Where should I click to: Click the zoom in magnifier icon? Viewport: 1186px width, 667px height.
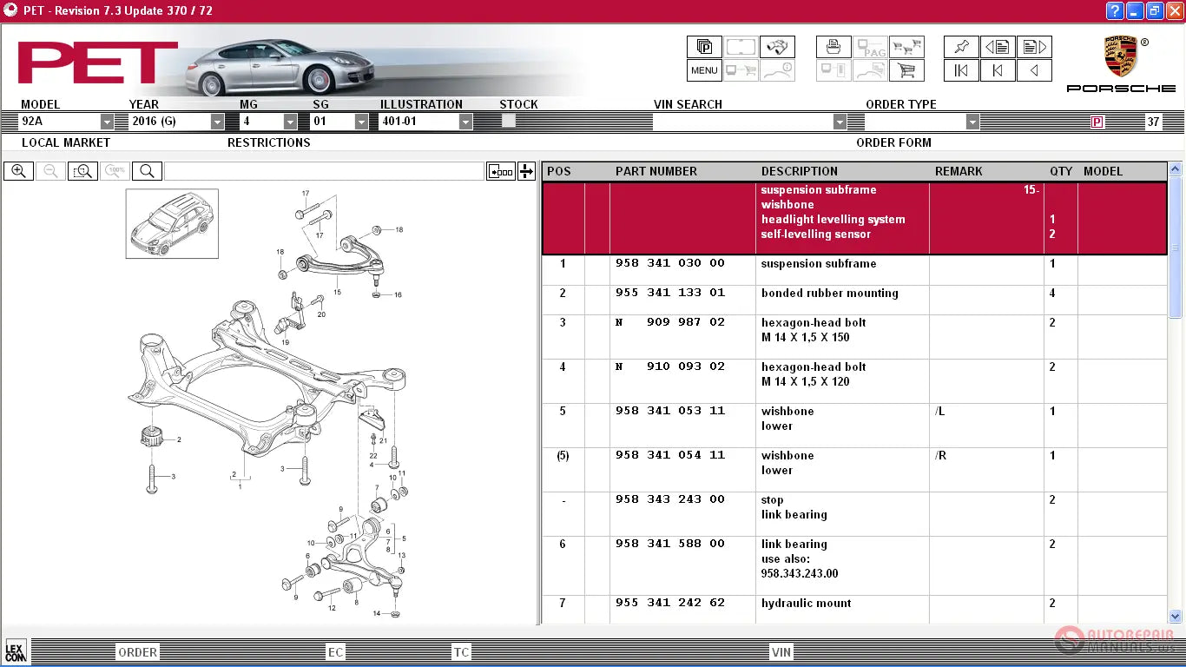click(18, 171)
